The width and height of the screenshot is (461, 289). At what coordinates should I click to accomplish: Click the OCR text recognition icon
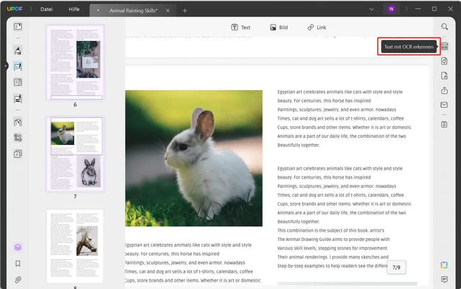444,47
